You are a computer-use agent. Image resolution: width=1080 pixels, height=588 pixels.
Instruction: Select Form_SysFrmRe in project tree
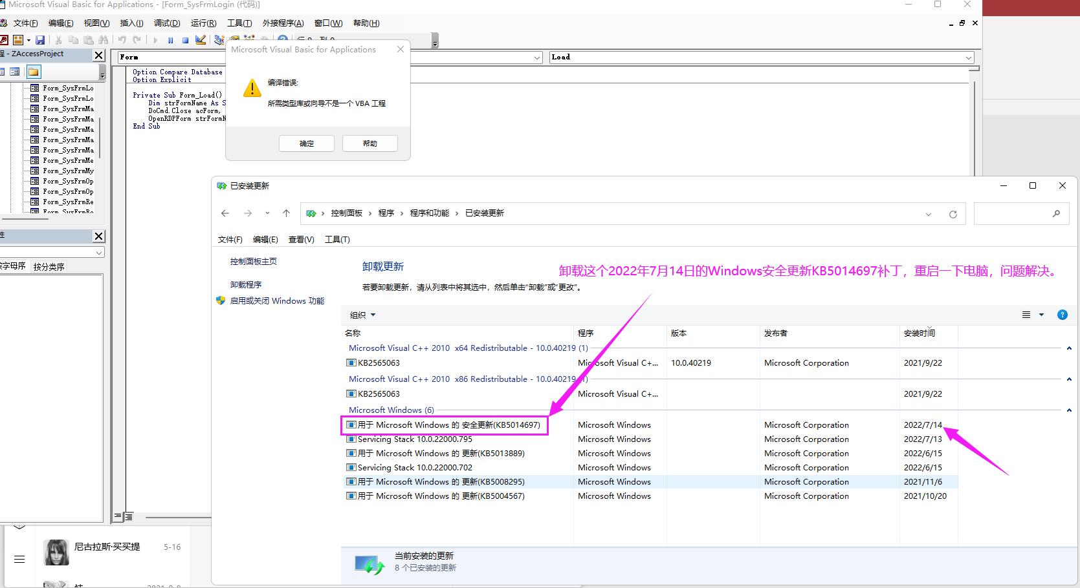point(68,202)
